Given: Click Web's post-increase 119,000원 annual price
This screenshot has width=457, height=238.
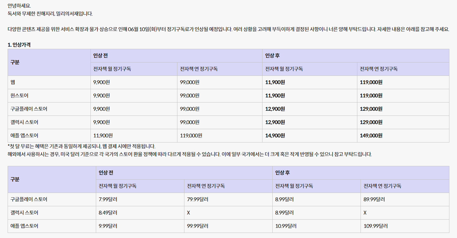Looking at the screenshot, I should click(371, 82).
